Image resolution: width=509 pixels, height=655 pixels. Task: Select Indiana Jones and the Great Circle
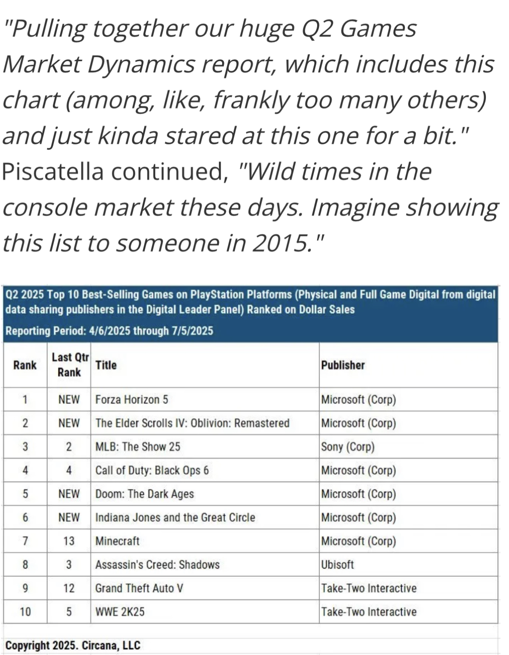[175, 517]
